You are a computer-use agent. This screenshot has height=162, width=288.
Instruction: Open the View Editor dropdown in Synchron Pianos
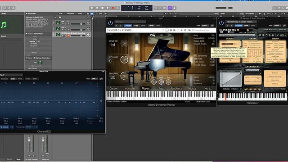coord(205,26)
